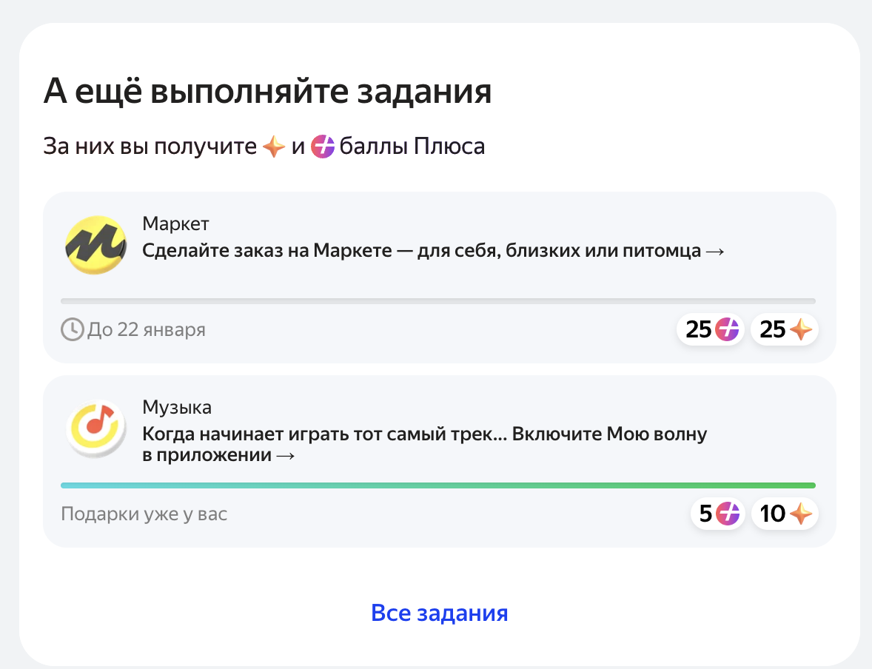
Task: Click the 10 star reward badge
Action: click(x=784, y=513)
